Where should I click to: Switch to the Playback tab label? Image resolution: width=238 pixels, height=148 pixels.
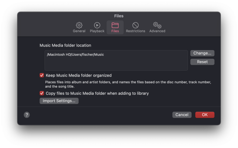coord(97,31)
